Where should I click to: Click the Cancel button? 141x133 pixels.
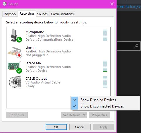pos(80,127)
